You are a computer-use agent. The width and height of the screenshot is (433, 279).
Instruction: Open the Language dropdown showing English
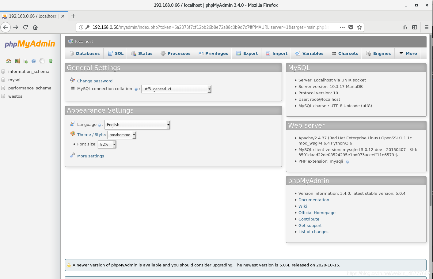coord(137,125)
